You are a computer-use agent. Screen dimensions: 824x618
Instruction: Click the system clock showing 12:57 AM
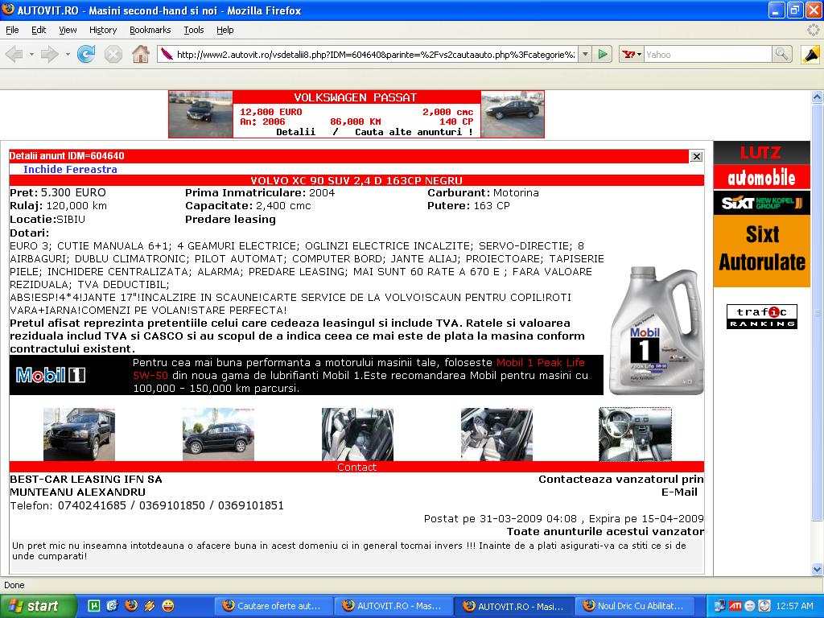794,606
